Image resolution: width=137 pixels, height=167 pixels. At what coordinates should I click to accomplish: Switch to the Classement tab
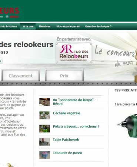[x=20, y=75]
